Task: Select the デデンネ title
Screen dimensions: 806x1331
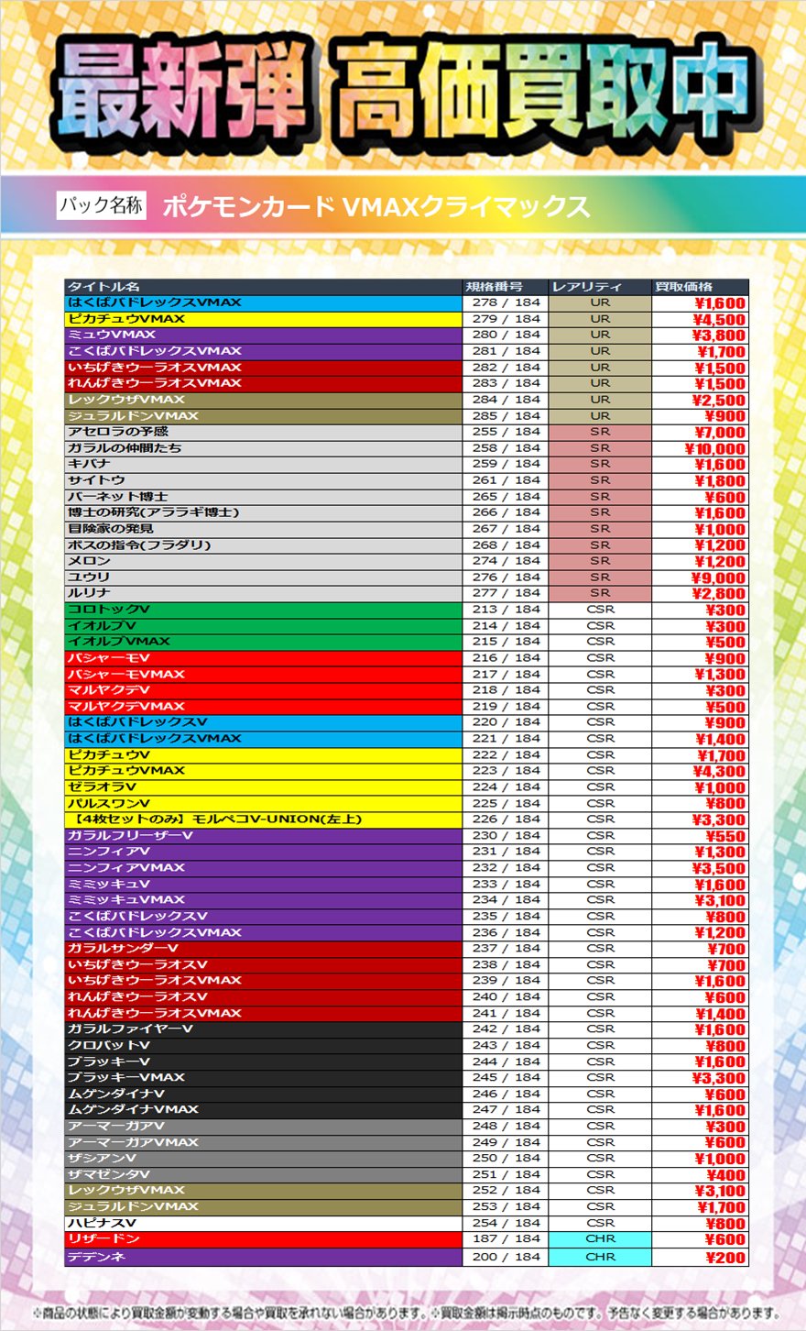Action: pos(264,1258)
